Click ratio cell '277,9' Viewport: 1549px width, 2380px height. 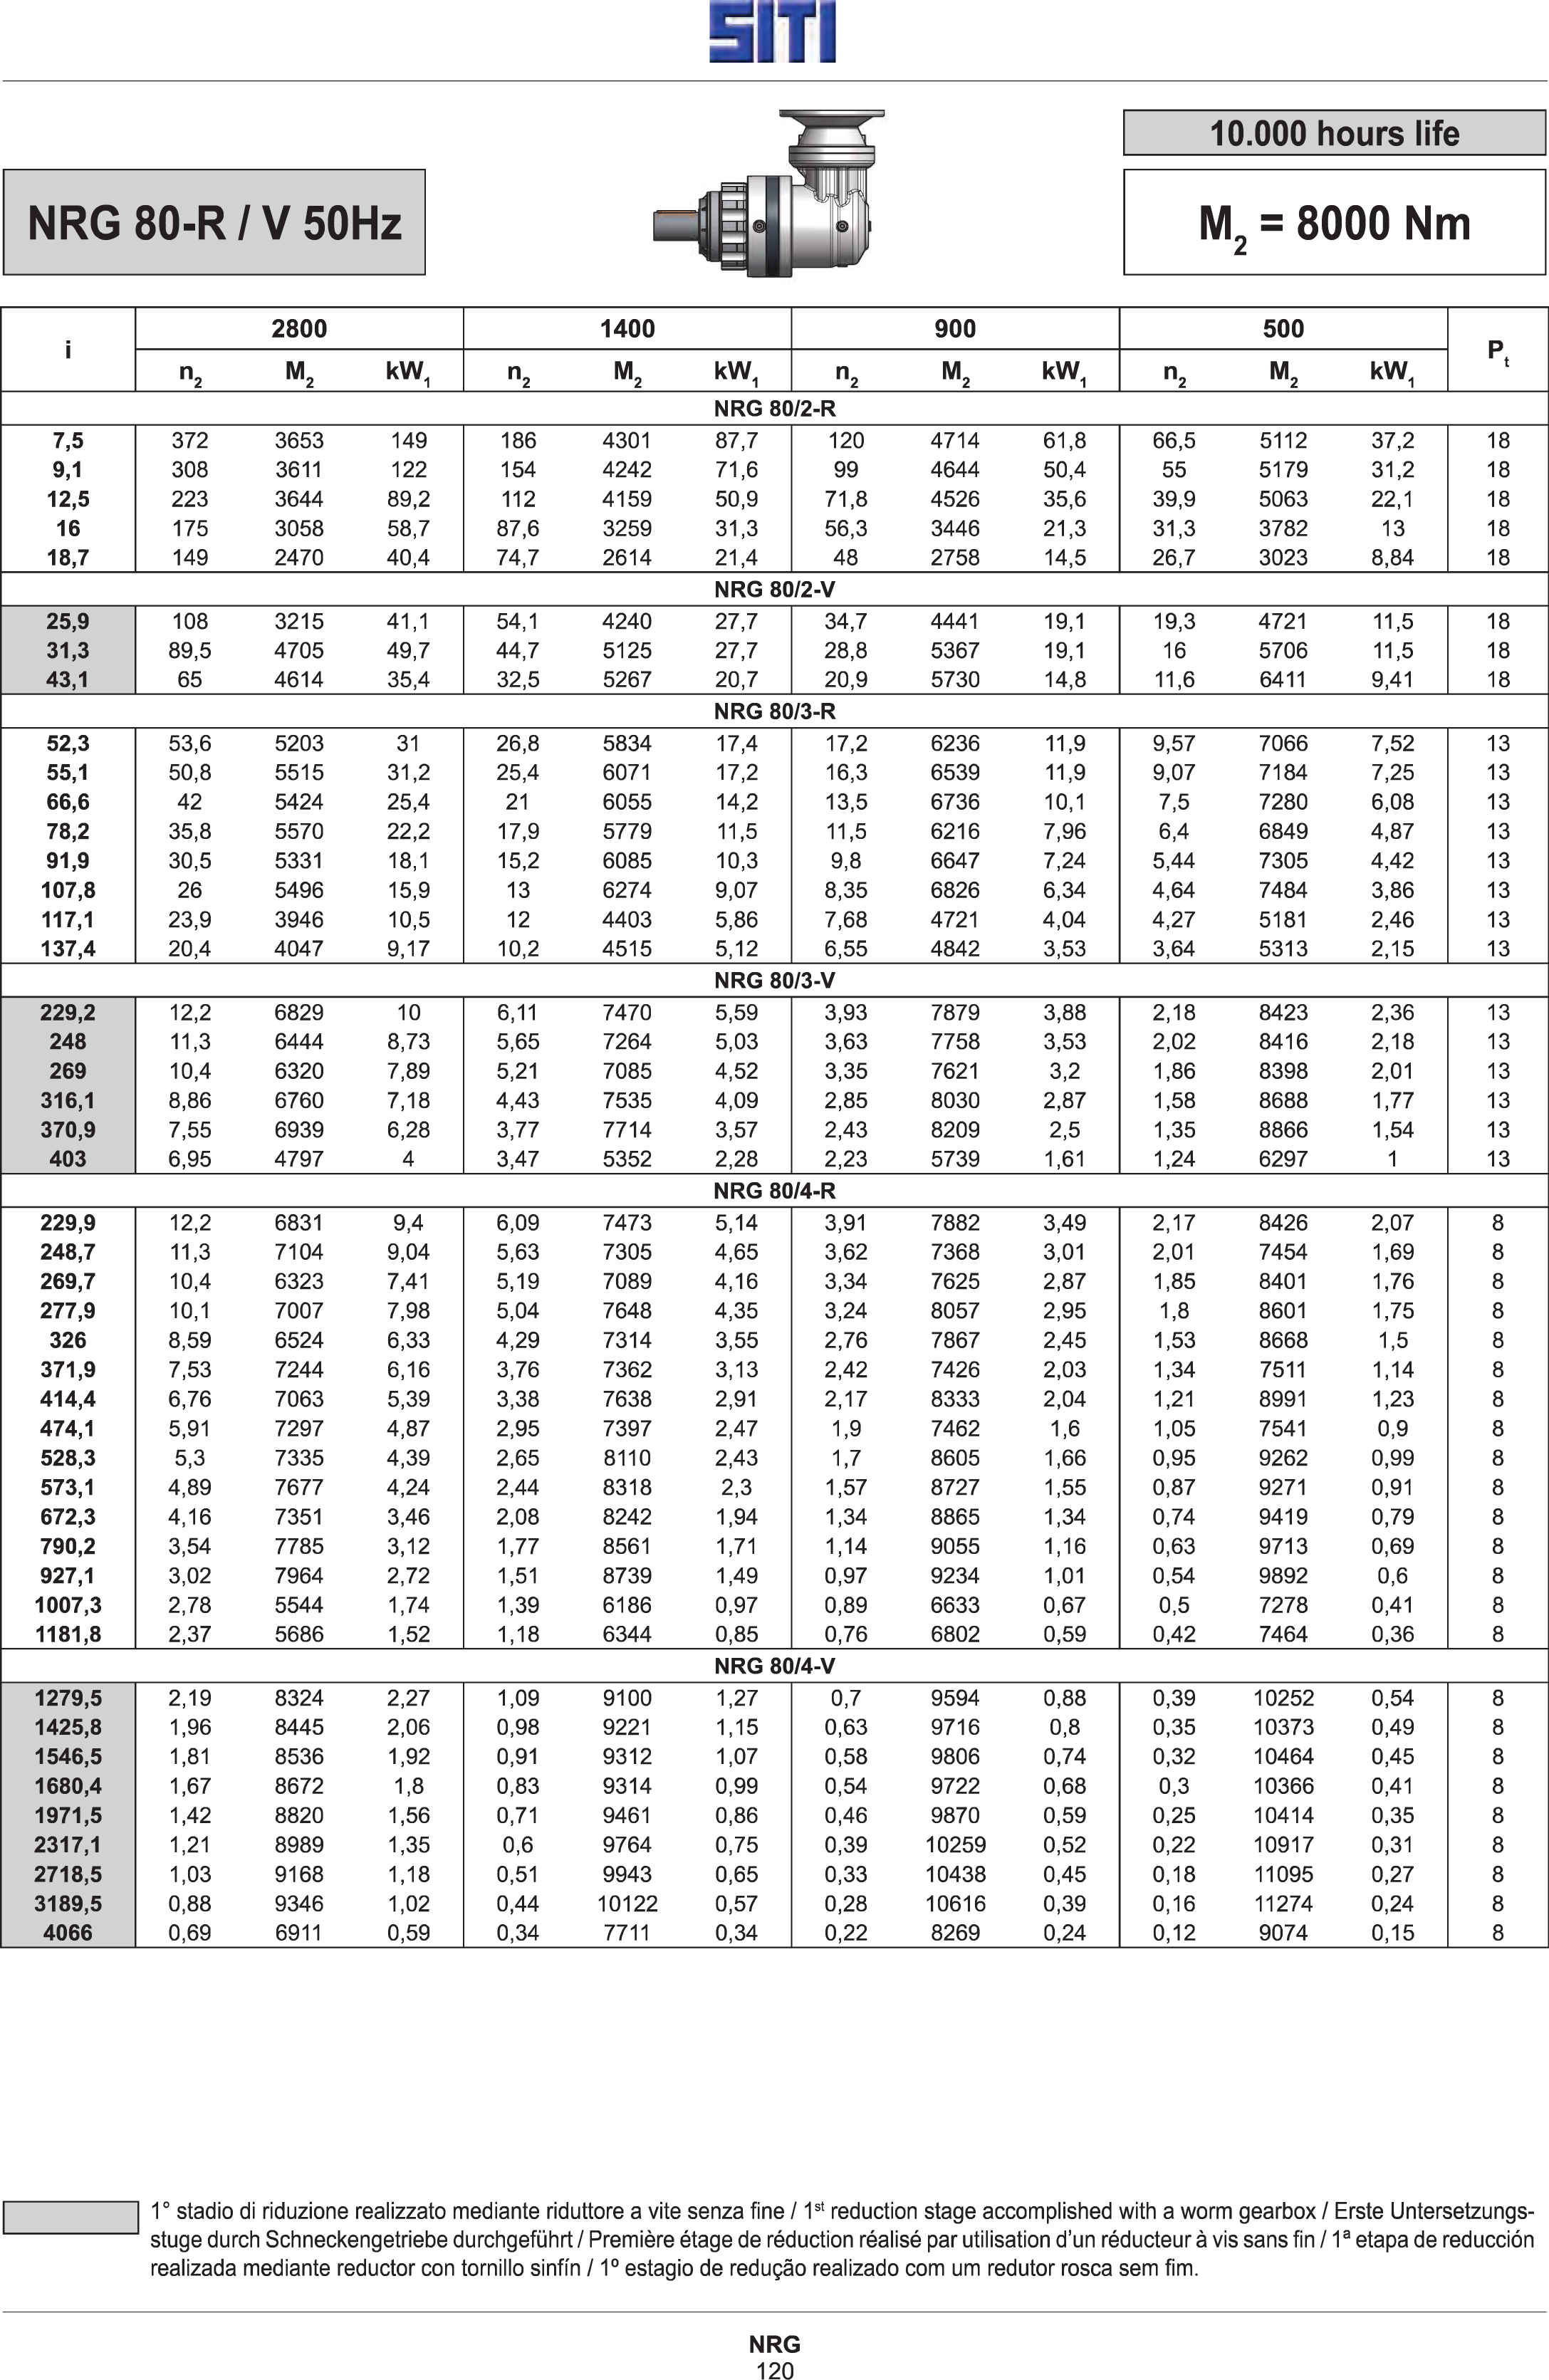[68, 1310]
